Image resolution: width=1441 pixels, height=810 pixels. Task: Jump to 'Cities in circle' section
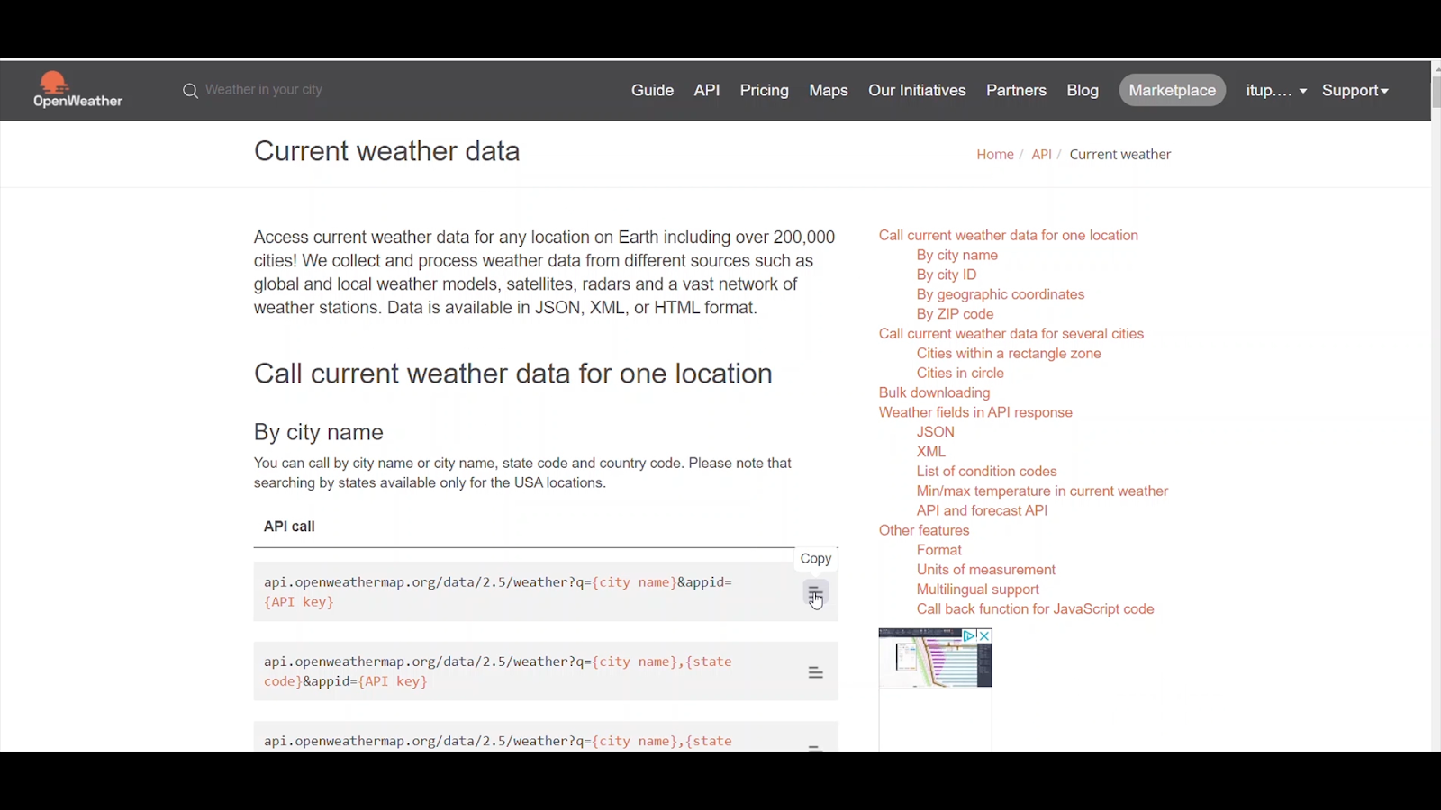click(x=960, y=373)
